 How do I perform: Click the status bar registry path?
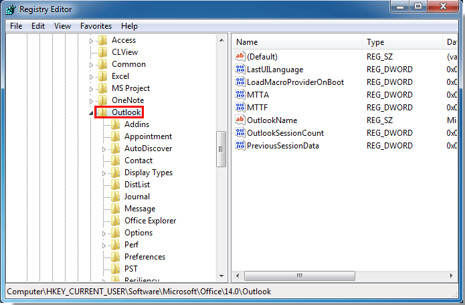[138, 292]
